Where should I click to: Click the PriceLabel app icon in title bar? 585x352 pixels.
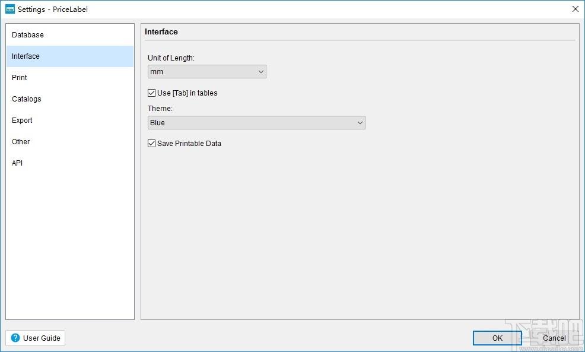[x=10, y=9]
